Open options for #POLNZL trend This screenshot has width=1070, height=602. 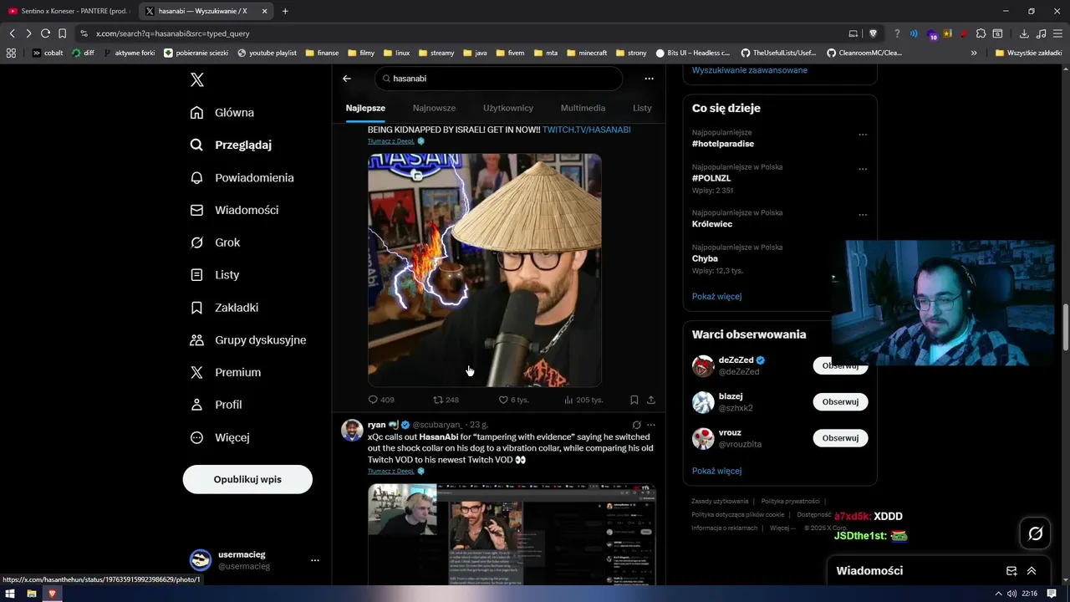pos(863,169)
